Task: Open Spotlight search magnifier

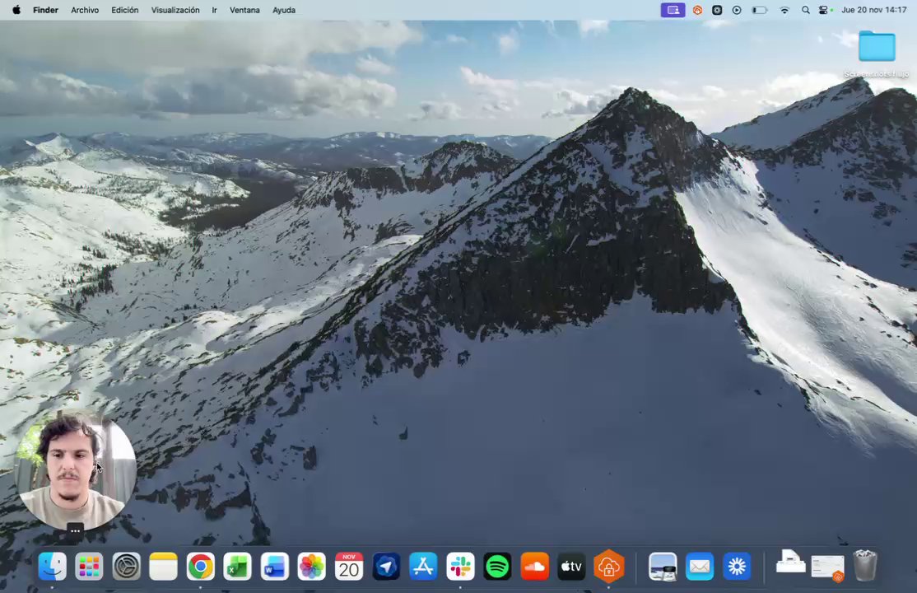Action: pyautogui.click(x=805, y=10)
